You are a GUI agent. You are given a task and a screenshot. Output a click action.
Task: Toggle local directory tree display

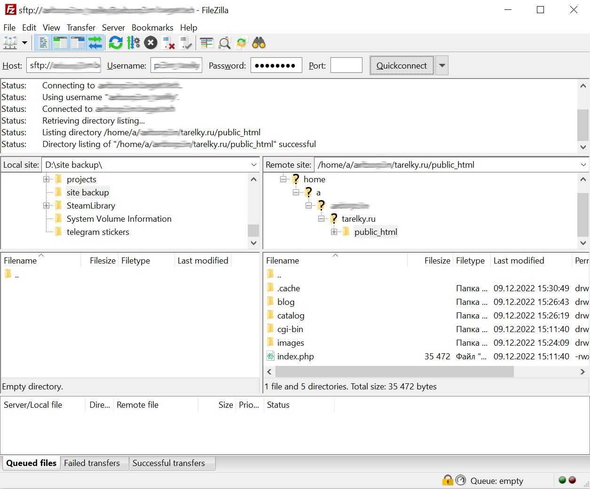(x=60, y=43)
